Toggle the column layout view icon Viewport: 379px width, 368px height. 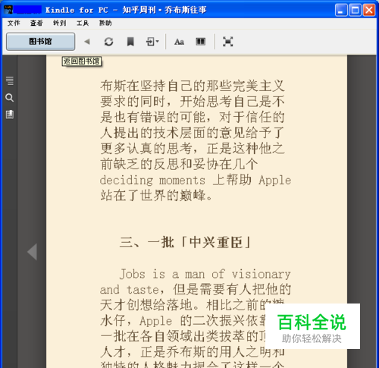point(201,42)
